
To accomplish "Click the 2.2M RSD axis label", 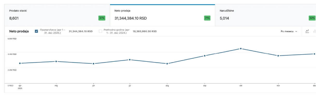I will point(12,70).
